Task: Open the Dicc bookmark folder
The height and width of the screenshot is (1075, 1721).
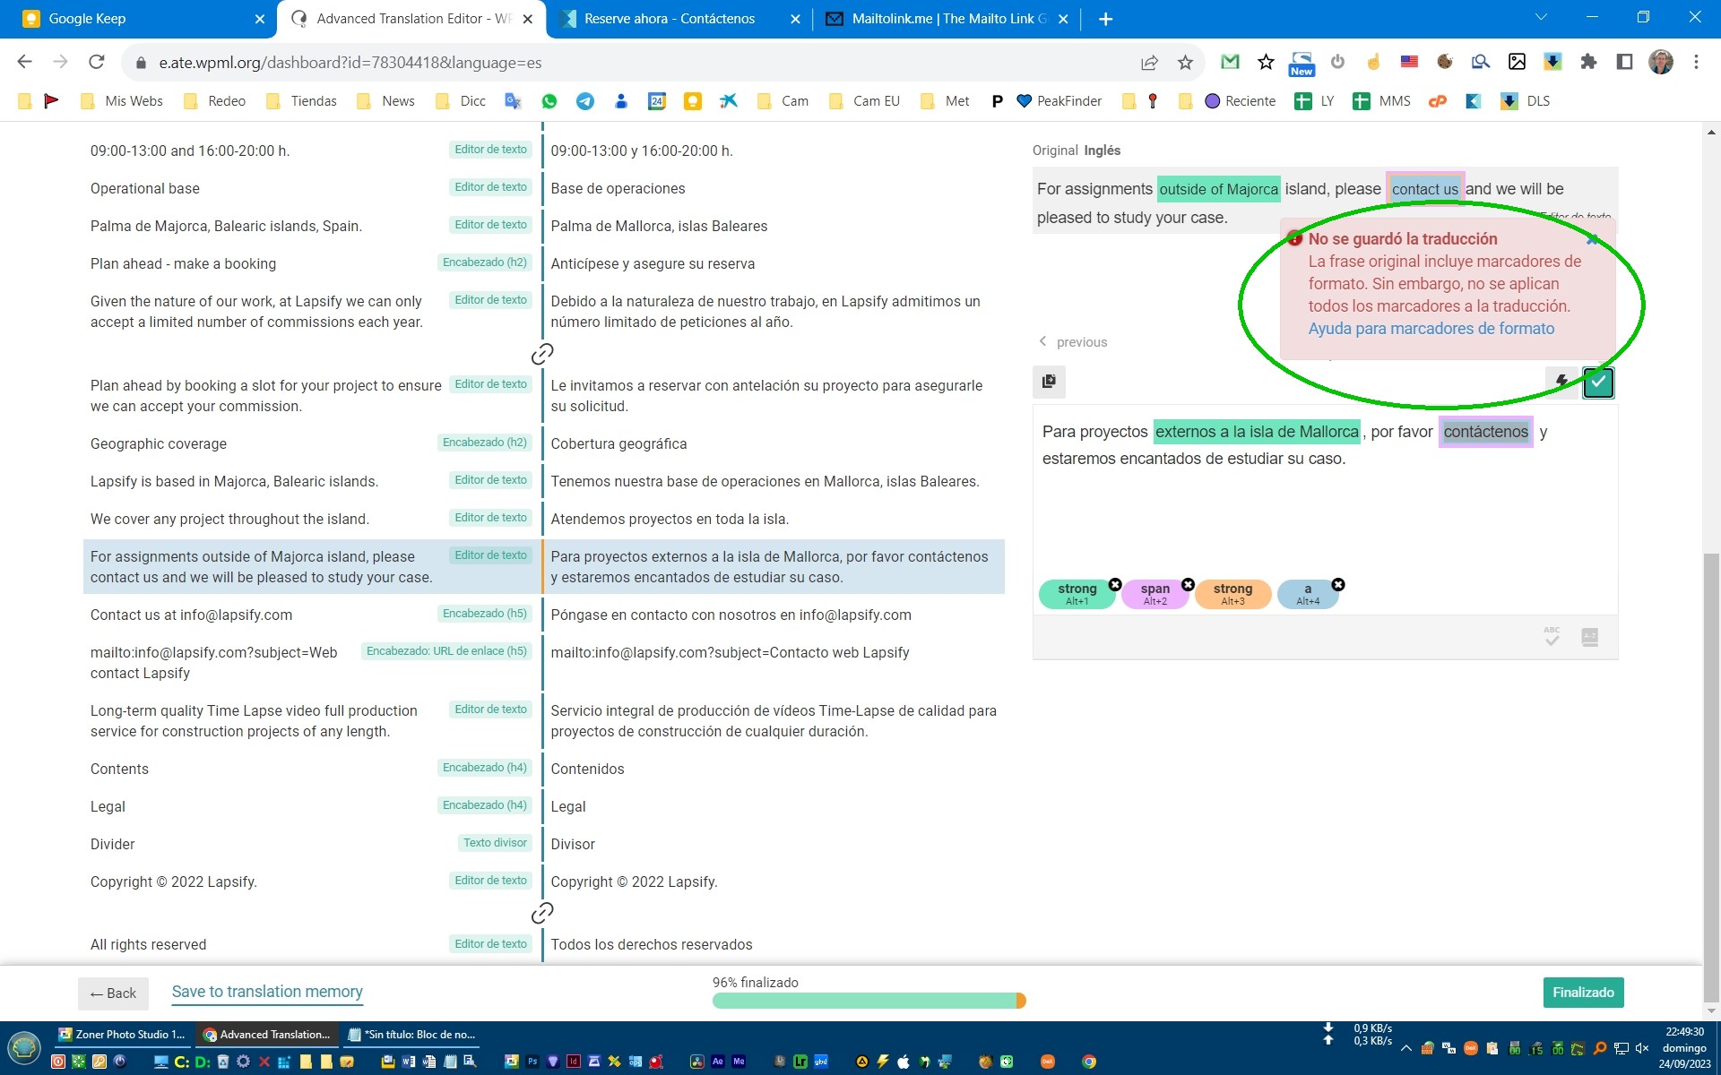Action: tap(461, 101)
